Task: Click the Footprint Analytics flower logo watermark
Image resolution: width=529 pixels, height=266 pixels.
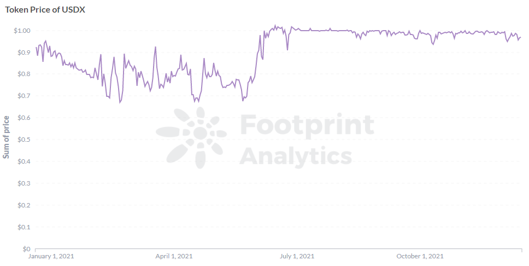Action: click(x=191, y=137)
